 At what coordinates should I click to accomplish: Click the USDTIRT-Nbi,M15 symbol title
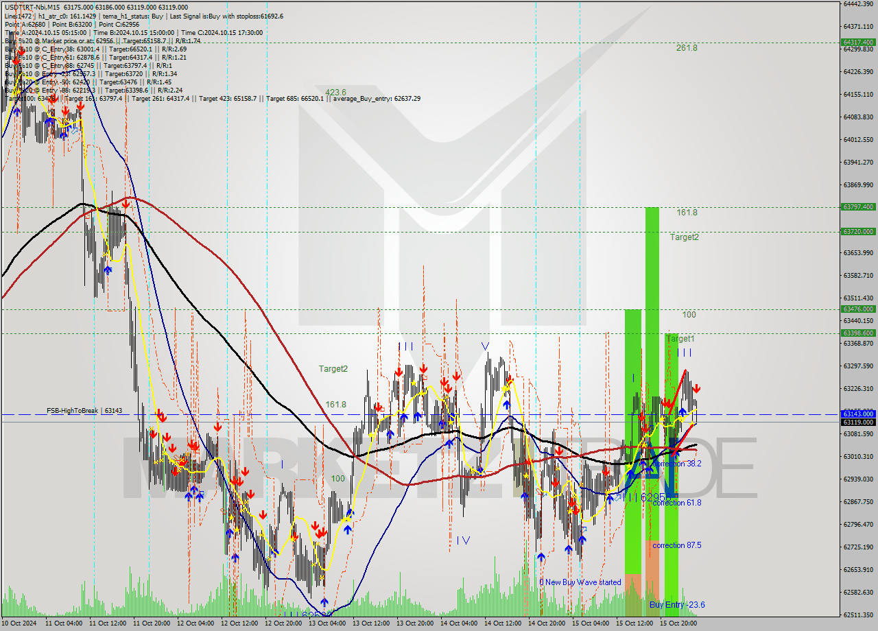tap(32, 8)
